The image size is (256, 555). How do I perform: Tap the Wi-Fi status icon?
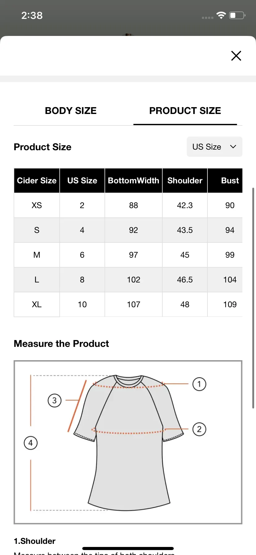[221, 15]
